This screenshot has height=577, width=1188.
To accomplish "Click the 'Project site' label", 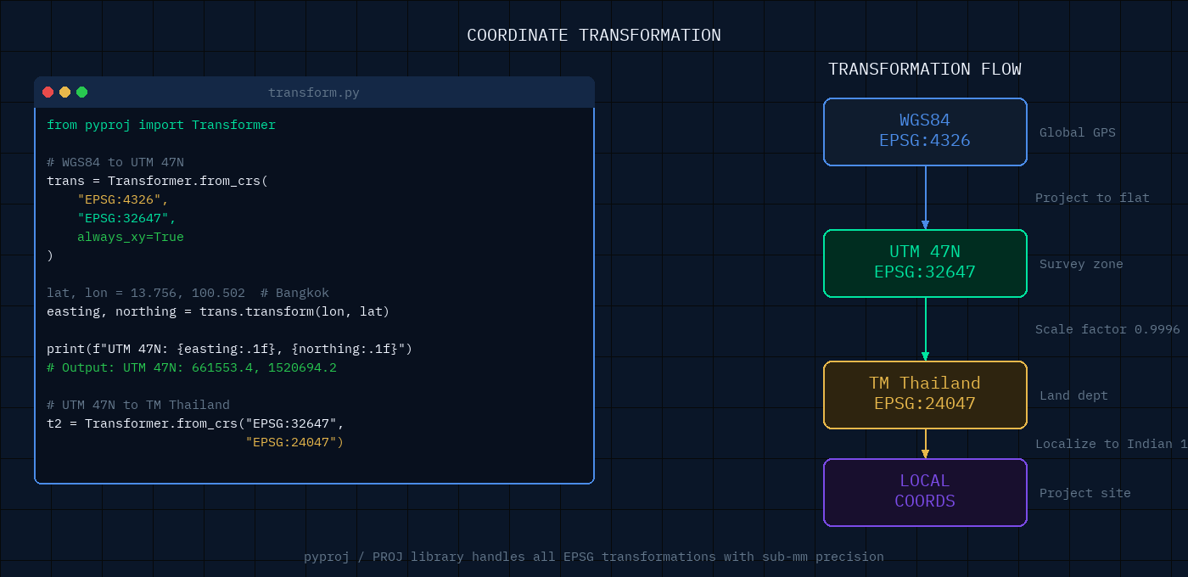I will click(1085, 493).
